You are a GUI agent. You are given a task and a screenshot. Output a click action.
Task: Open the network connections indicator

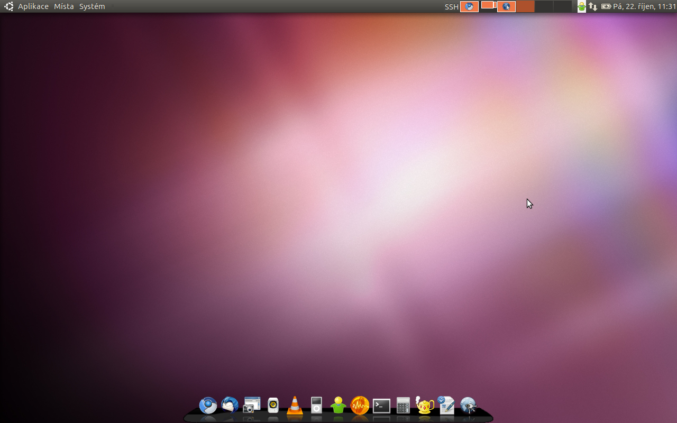pyautogui.click(x=593, y=7)
